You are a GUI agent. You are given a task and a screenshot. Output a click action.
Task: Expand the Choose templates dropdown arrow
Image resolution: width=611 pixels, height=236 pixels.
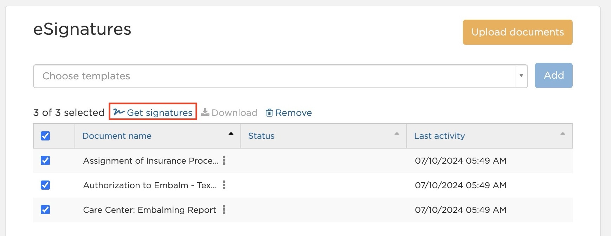coord(521,76)
